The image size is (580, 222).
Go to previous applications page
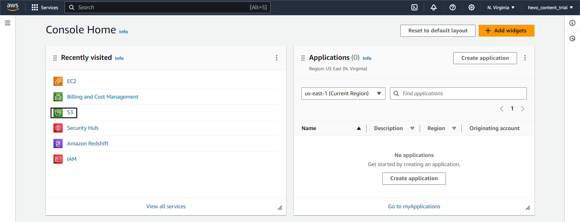(x=502, y=109)
